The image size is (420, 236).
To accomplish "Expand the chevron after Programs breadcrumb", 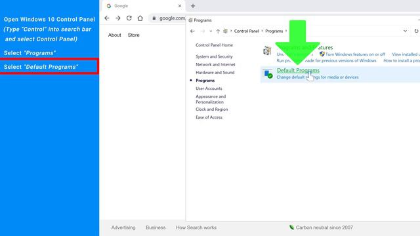I will pos(286,31).
